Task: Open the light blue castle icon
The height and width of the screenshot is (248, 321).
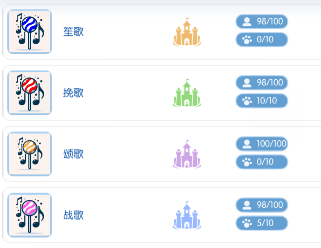Action: 187,215
